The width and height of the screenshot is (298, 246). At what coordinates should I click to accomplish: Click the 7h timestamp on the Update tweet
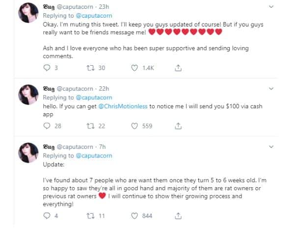pos(103,147)
